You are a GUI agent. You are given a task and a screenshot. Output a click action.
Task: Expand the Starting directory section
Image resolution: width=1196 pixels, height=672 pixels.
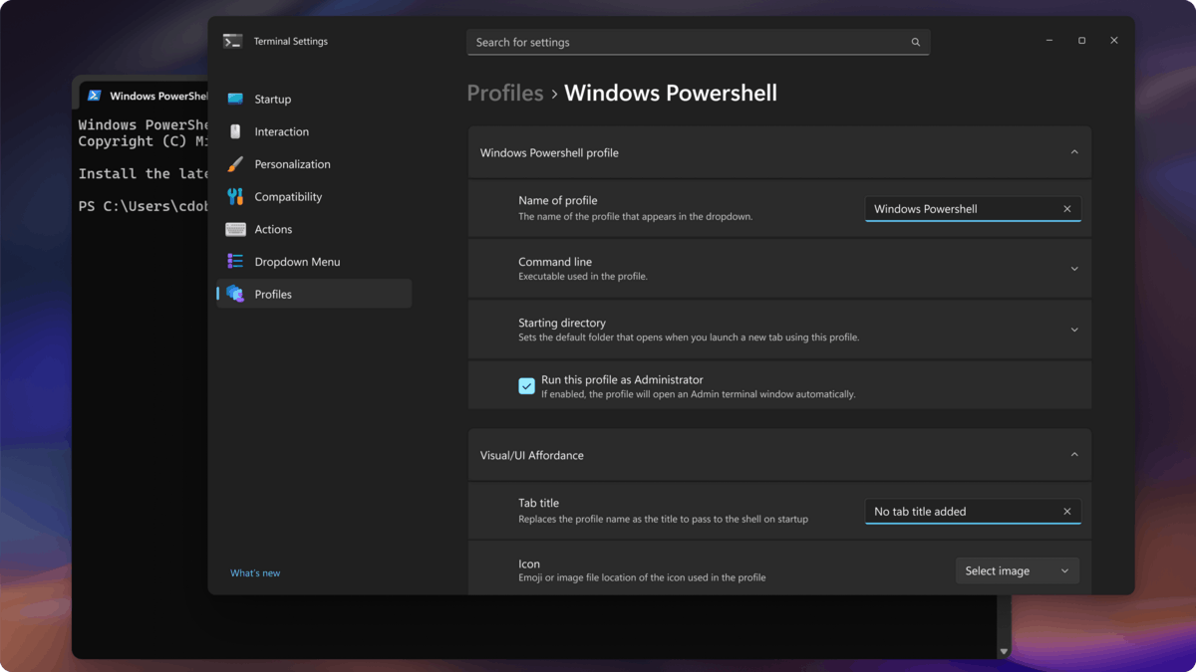click(x=1074, y=330)
